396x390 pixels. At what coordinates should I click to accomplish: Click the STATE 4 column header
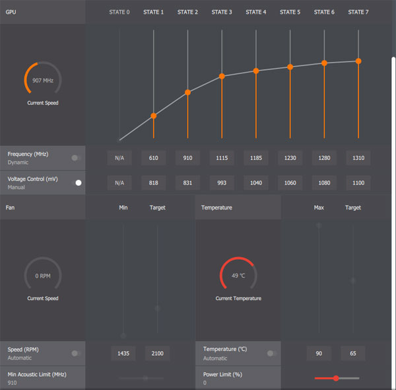(x=256, y=12)
